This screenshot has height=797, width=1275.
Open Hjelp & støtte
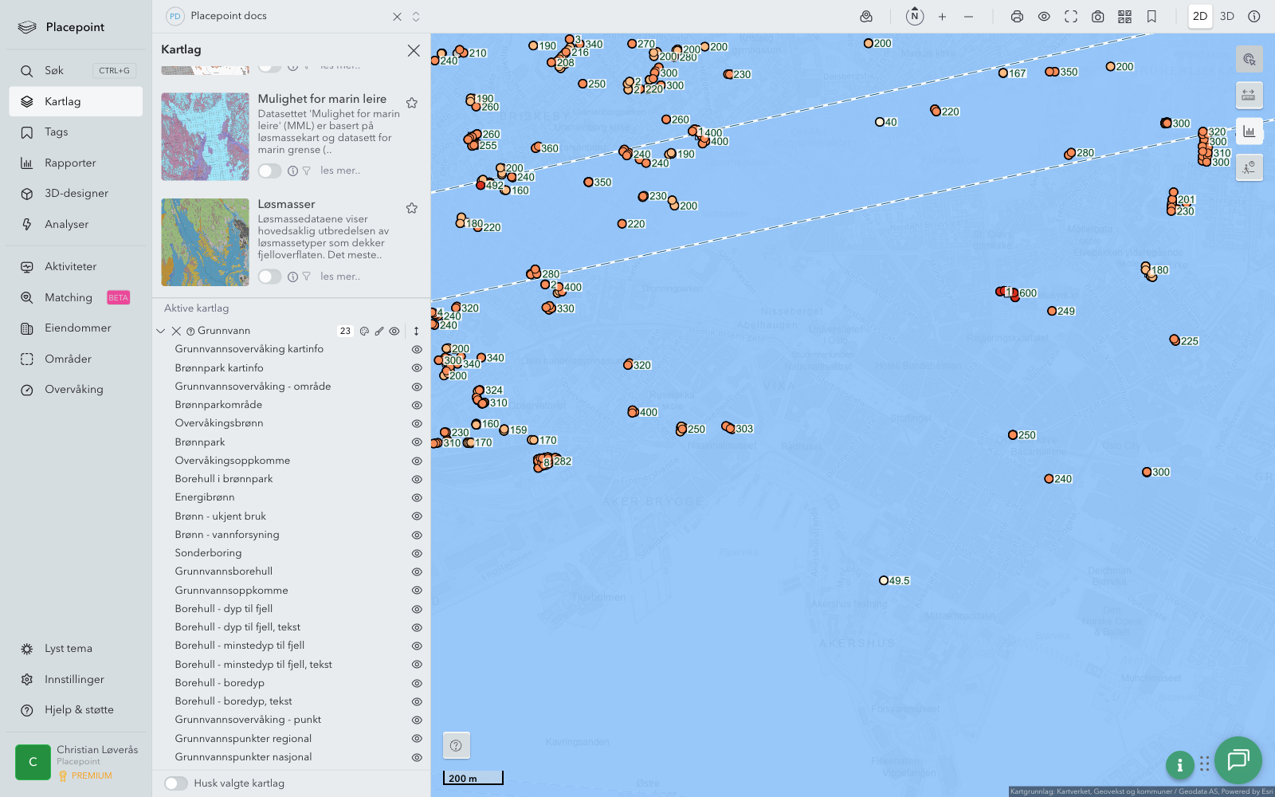click(x=78, y=710)
